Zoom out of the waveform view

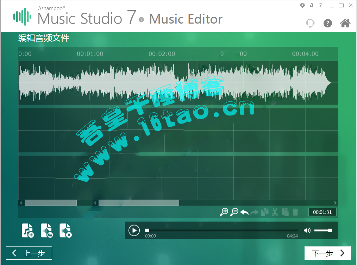pos(234,212)
